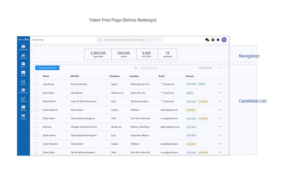This screenshot has height=179, width=282.
Task: Click the ATS/CRM tag on Rachael Ruan's row
Action: (203, 102)
